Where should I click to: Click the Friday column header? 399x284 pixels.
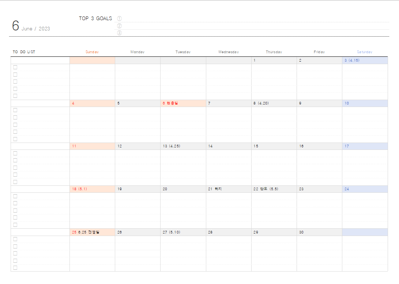coord(319,52)
